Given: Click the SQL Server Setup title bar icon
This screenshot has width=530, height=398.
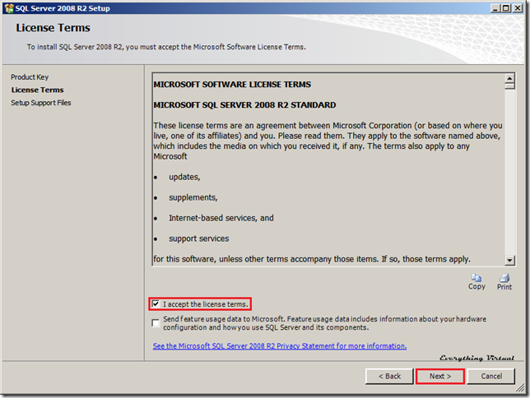Looking at the screenshot, I should tap(9, 8).
